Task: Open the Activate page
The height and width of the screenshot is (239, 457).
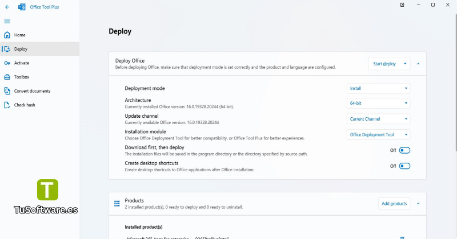Action: [x=39, y=63]
